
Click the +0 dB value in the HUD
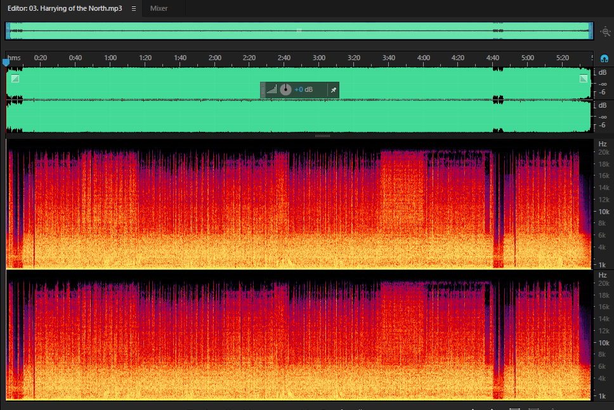(x=303, y=89)
